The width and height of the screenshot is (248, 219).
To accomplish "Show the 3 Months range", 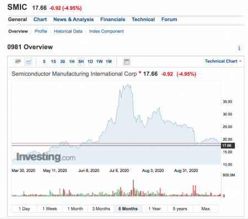I will (x=101, y=209).
